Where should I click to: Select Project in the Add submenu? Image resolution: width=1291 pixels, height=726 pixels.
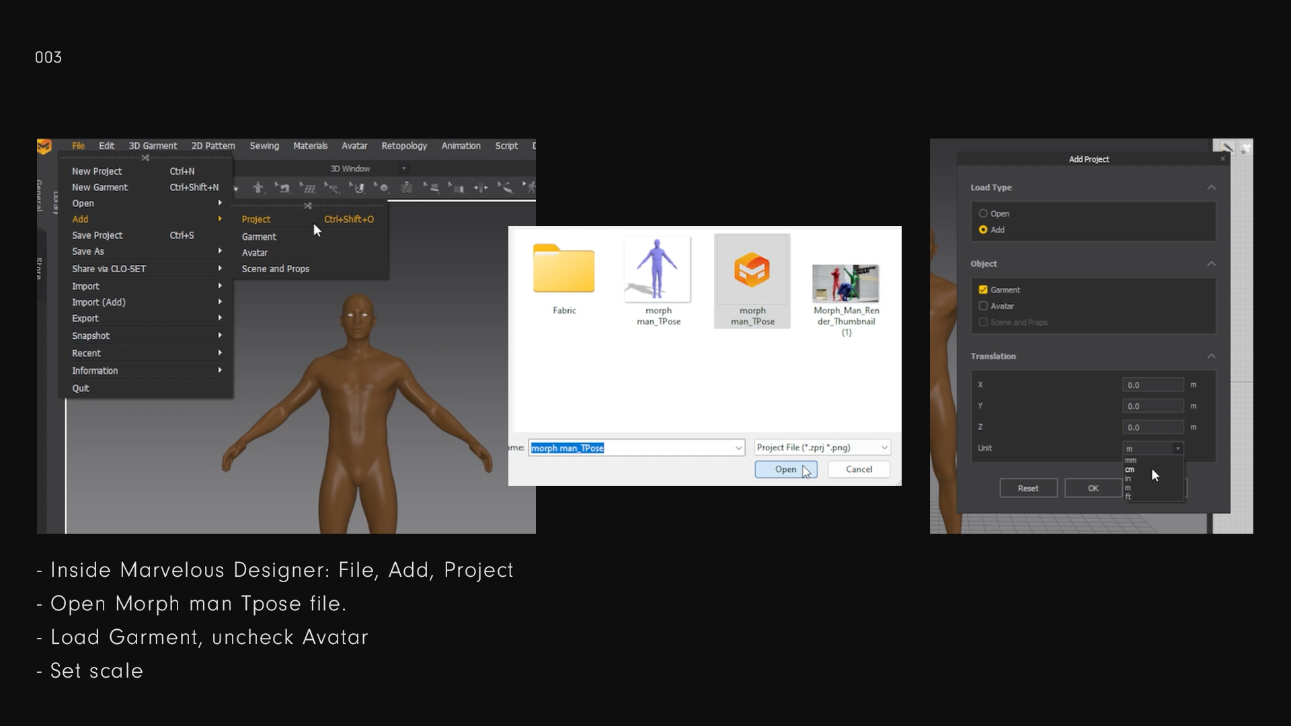[309, 220]
